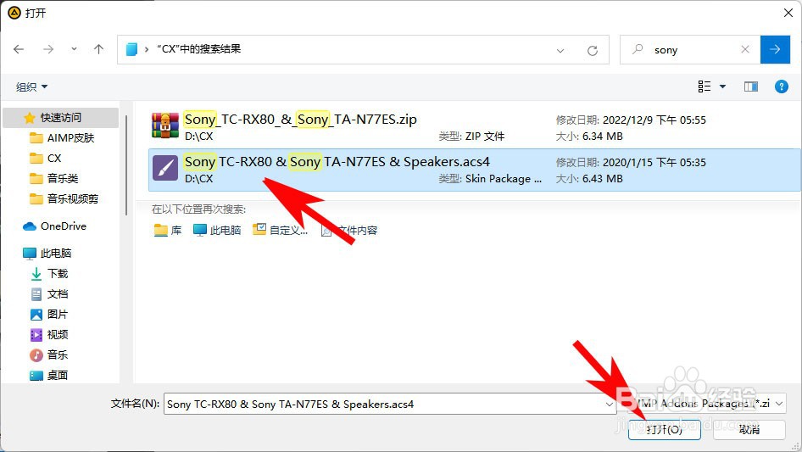
Task: Open 图片 in the sidebar
Action: click(x=50, y=315)
